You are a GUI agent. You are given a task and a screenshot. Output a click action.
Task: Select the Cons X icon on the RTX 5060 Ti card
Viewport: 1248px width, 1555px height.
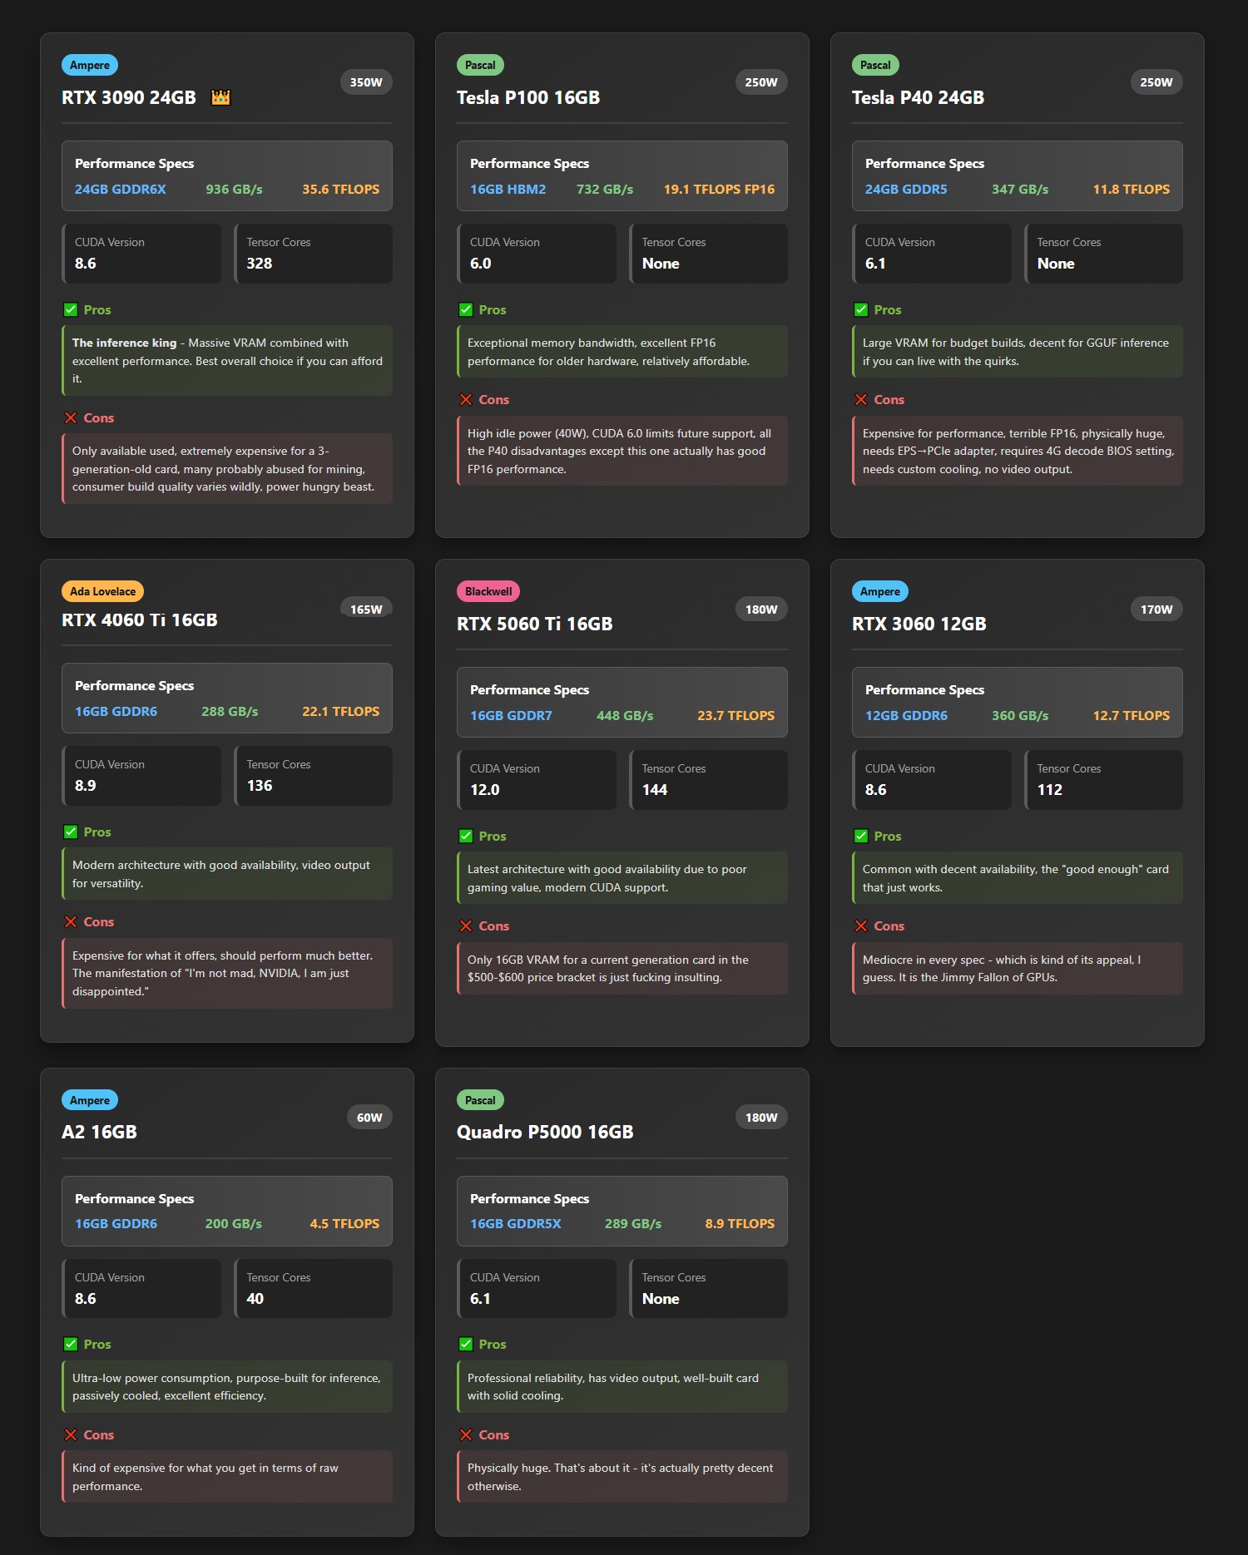(466, 926)
